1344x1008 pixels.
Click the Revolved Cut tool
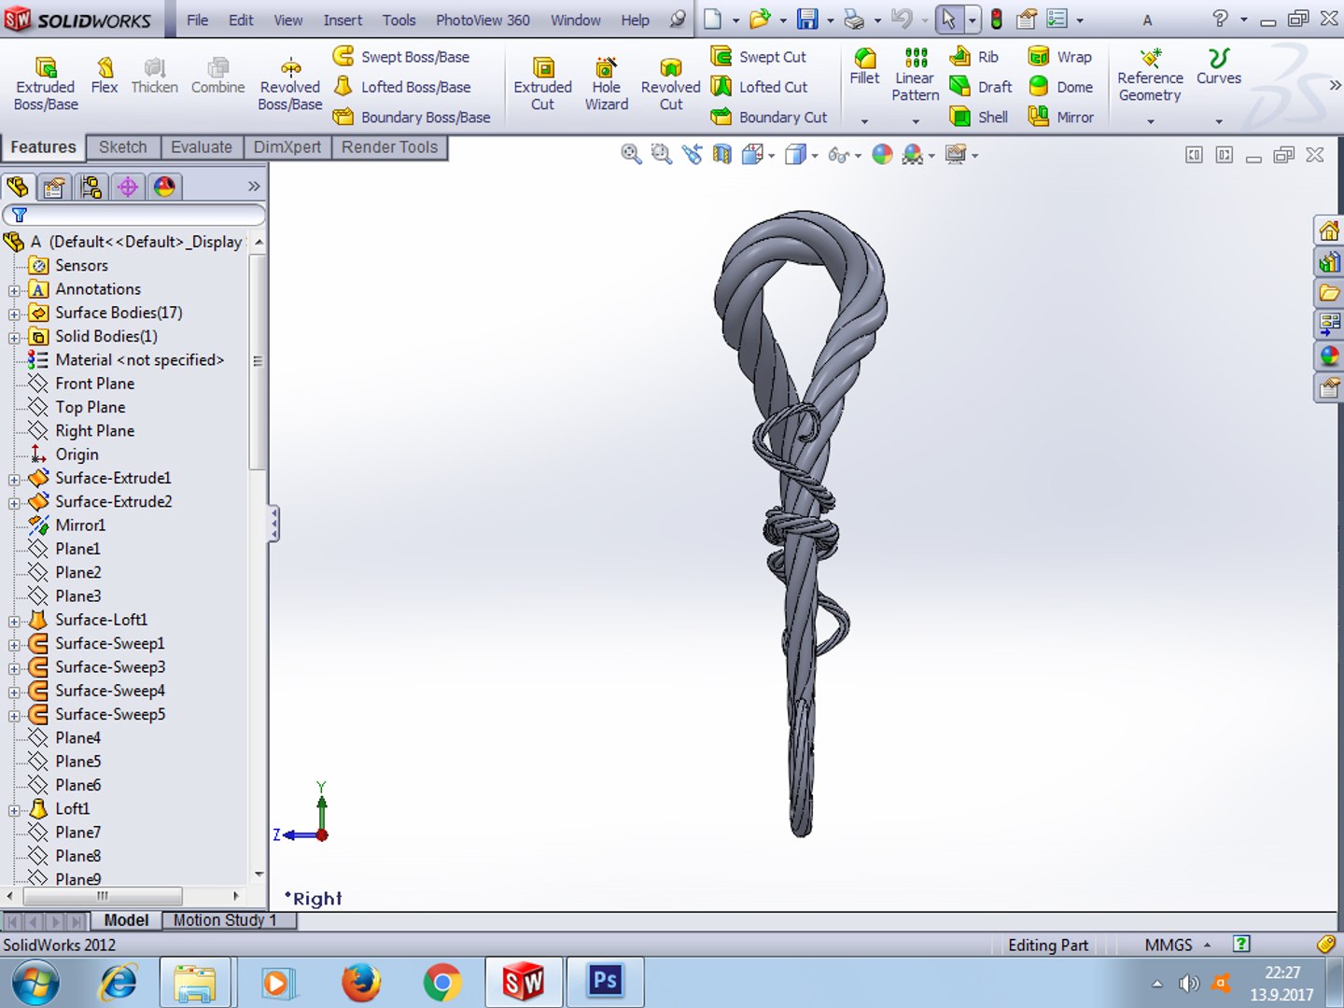pos(670,84)
